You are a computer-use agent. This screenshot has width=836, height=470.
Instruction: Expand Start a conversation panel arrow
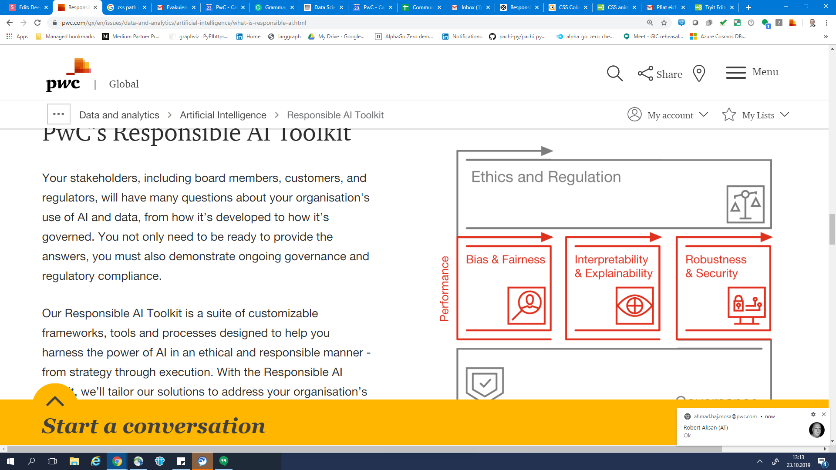coord(55,401)
